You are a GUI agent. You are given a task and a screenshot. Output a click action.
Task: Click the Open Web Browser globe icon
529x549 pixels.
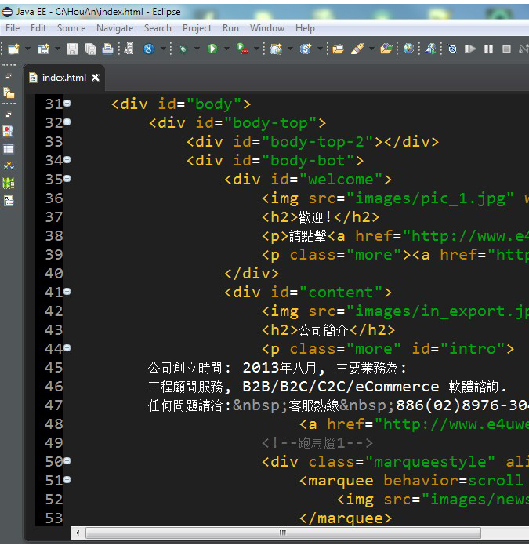408,49
